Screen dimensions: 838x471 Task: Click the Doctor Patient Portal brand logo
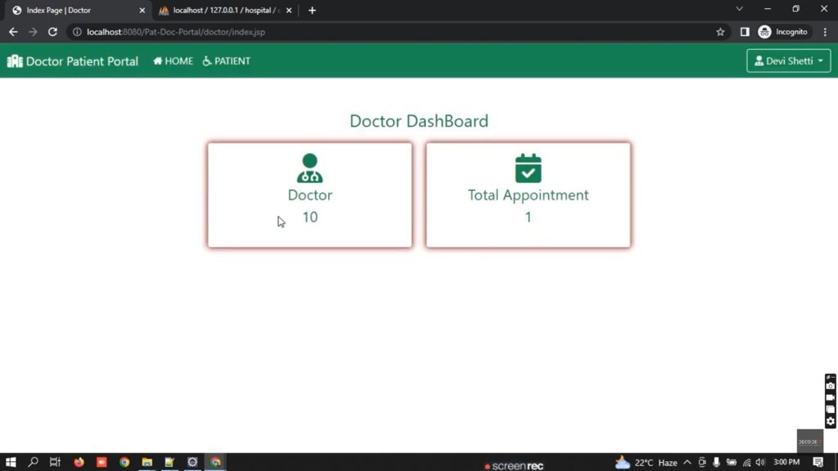(x=72, y=61)
